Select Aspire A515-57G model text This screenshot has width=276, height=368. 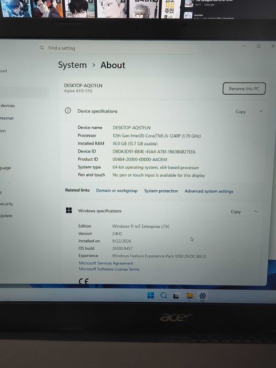78,91
